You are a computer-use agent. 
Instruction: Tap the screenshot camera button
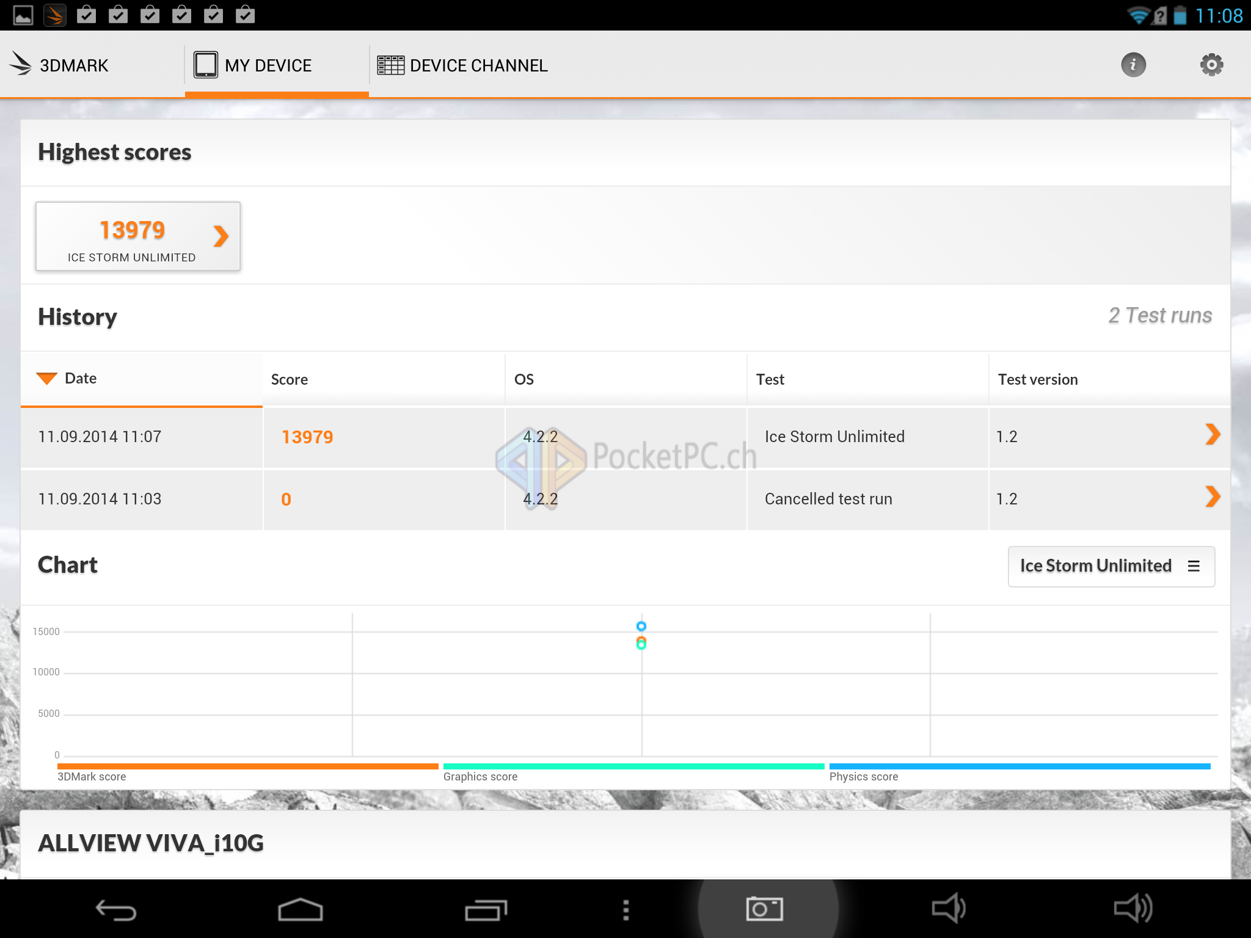[x=764, y=909]
